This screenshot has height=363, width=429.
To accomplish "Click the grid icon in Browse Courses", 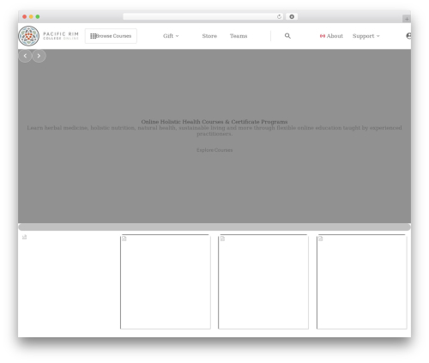I will coord(93,36).
